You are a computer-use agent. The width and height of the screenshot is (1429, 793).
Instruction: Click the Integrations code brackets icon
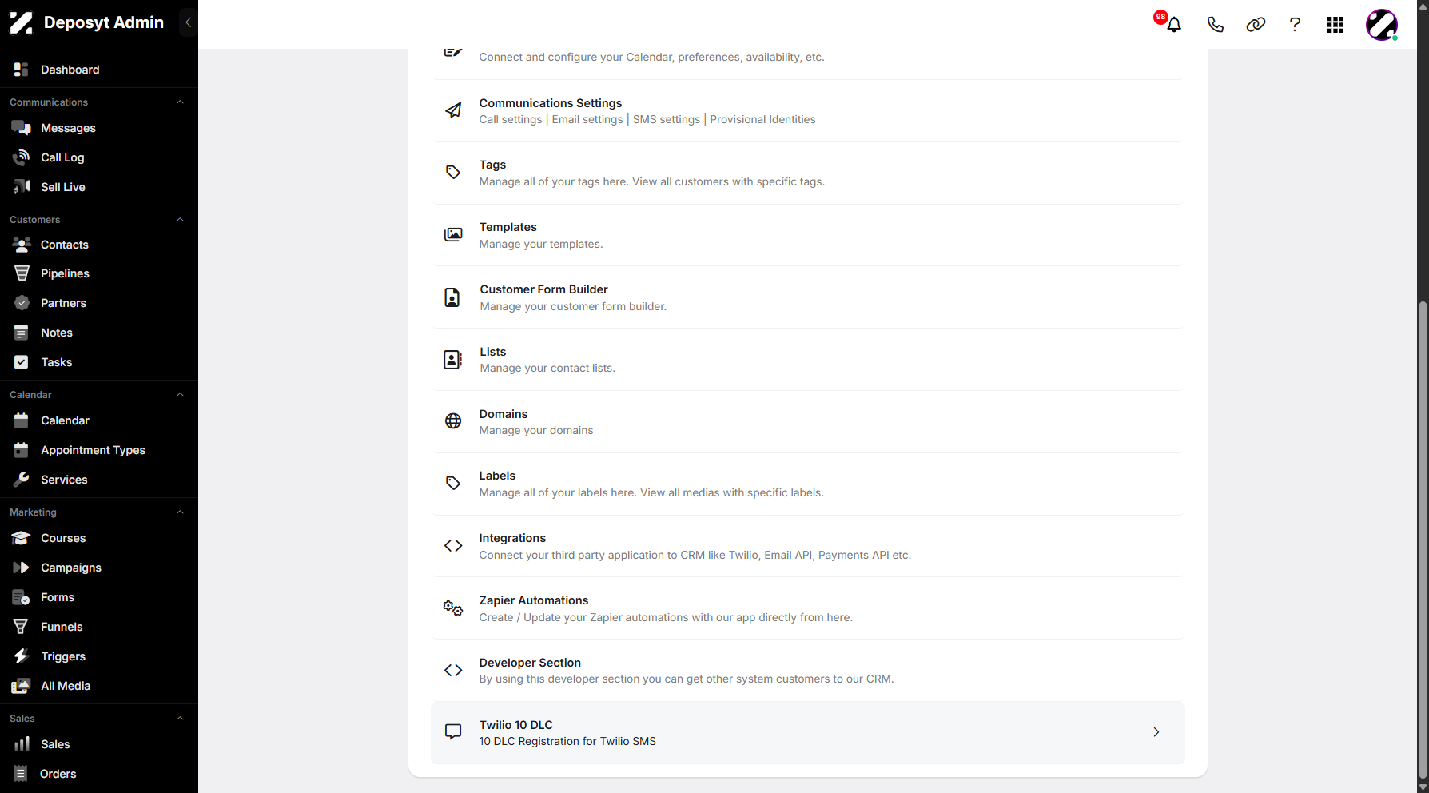453,546
